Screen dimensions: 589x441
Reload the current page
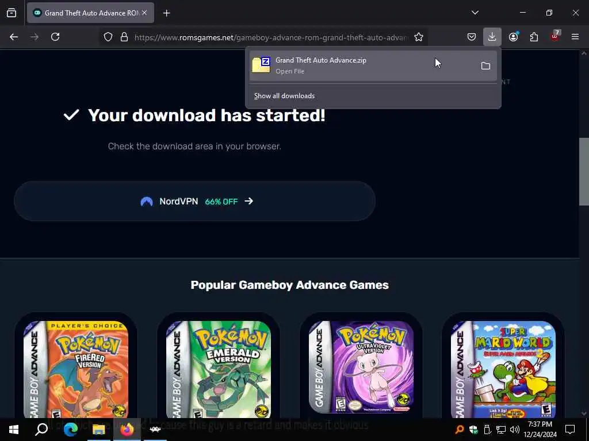[x=55, y=37]
